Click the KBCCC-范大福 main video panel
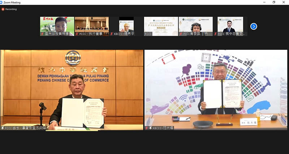Viewport: 289px width, 154px height. pyautogui.click(x=216, y=87)
